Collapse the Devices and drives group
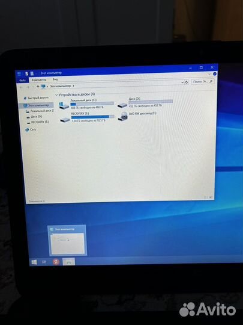 (x=56, y=95)
